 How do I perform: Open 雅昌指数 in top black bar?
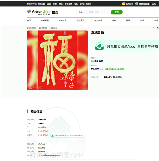pyautogui.click(x=41, y=4)
